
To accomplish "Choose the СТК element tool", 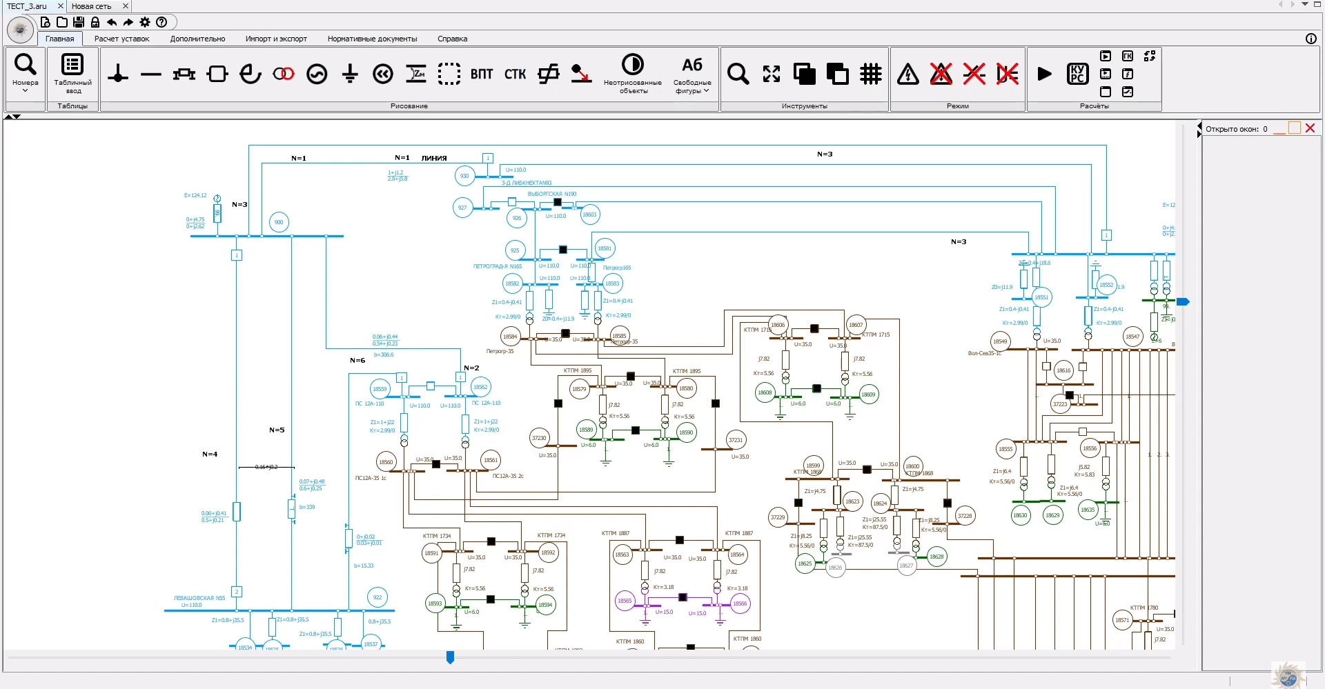I will (x=515, y=74).
